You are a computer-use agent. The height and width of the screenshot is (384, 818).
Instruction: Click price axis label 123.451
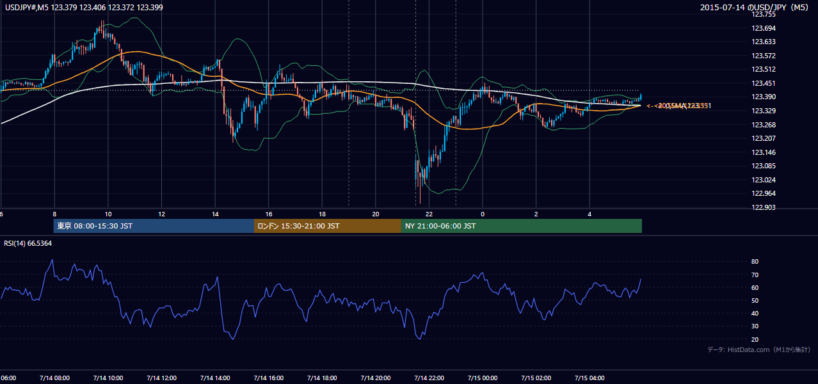[x=763, y=83]
